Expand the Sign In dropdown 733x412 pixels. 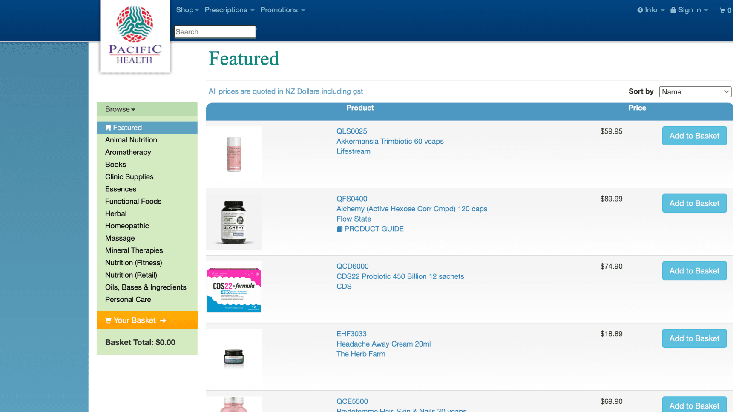click(x=689, y=10)
